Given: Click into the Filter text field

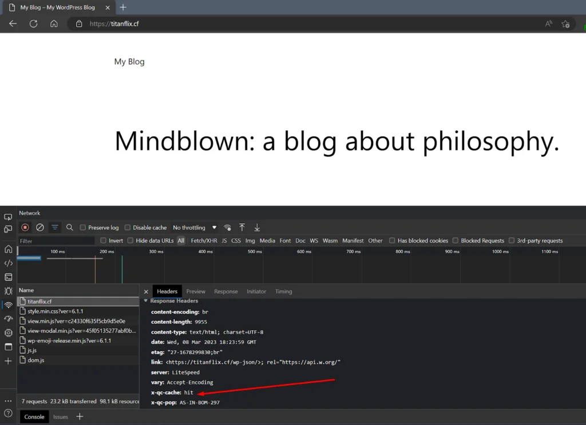Looking at the screenshot, I should pyautogui.click(x=56, y=240).
